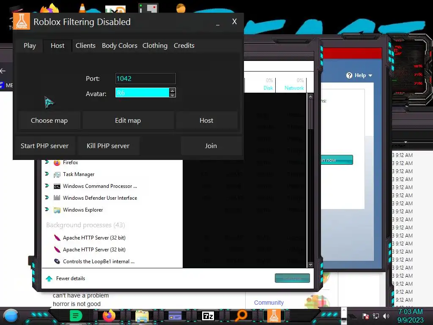Click the Help question mark icon
The image size is (433, 325).
[349, 75]
